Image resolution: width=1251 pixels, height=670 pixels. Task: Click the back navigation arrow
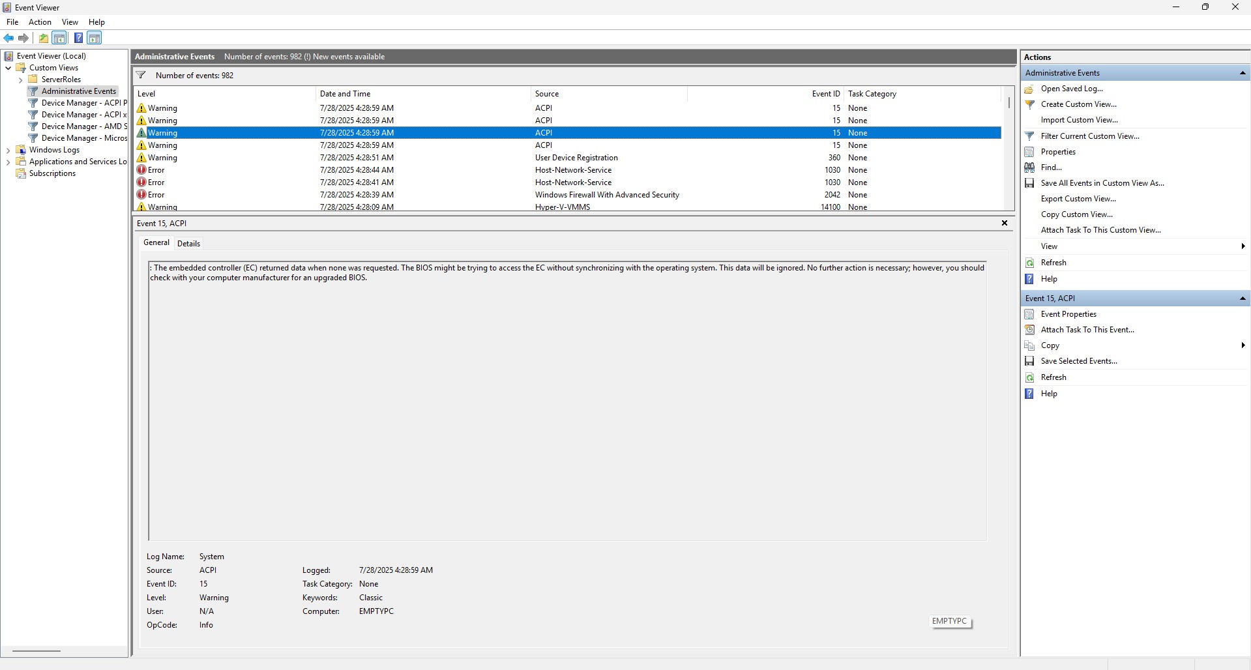point(8,38)
